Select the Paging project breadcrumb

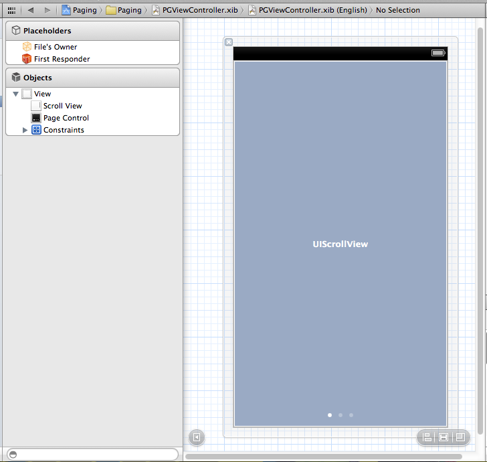[79, 10]
